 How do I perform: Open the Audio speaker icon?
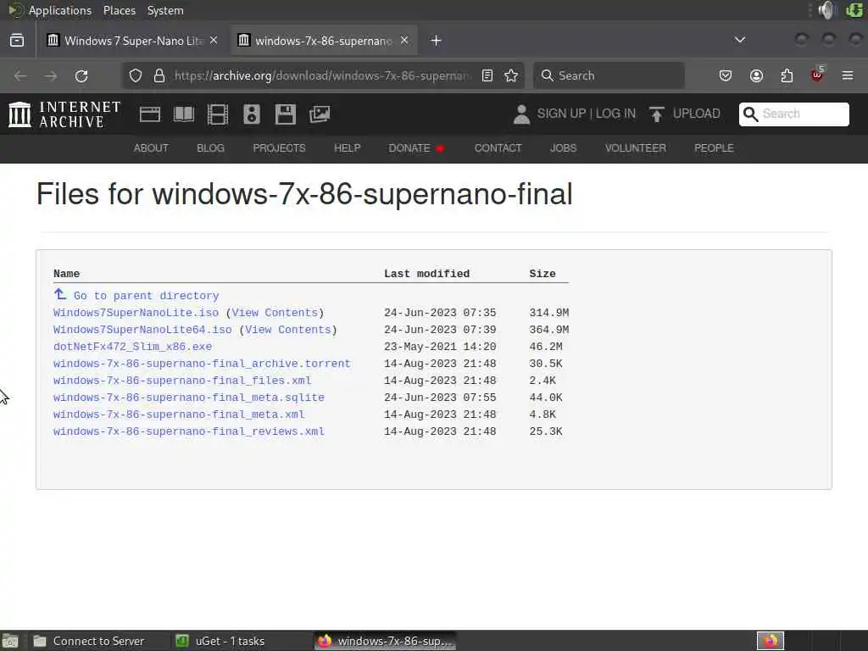(252, 114)
